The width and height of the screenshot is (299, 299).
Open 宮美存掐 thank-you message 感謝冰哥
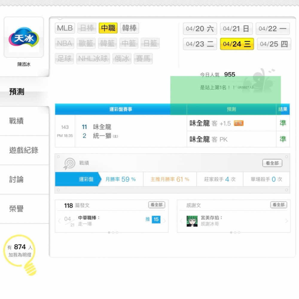pyautogui.click(x=211, y=221)
